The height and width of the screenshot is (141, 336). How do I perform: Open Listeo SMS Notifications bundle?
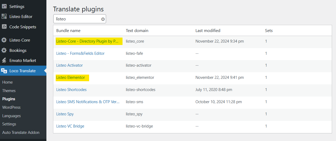88,102
